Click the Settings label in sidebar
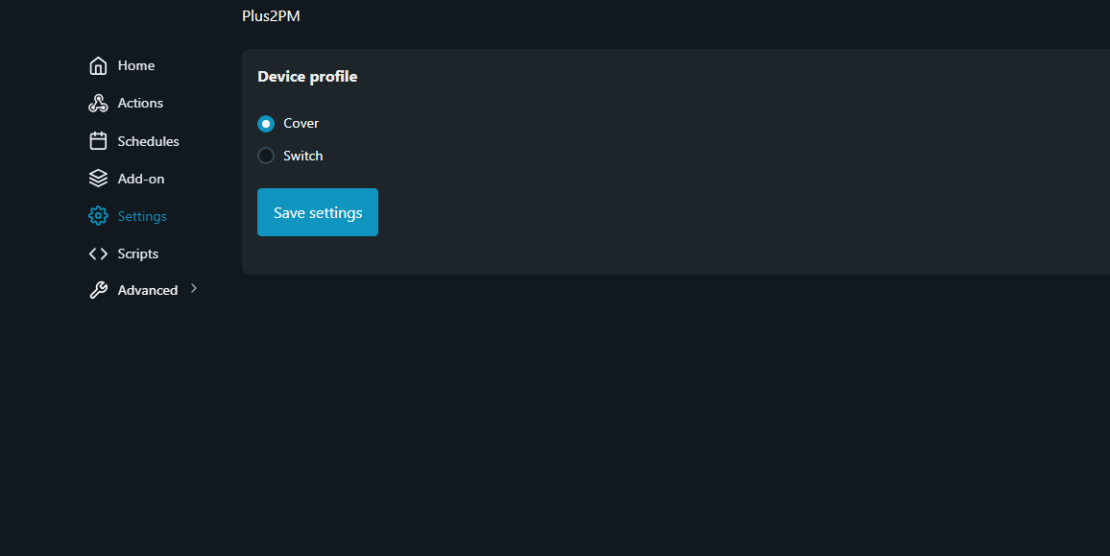Image resolution: width=1110 pixels, height=556 pixels. tap(142, 216)
